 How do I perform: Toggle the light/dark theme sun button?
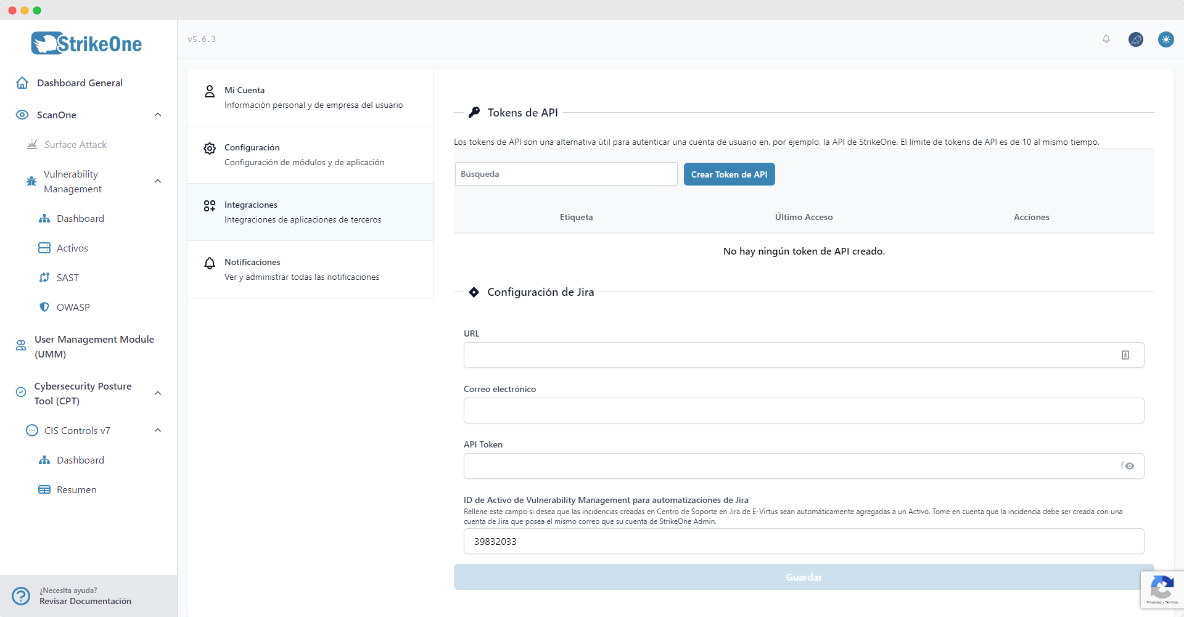1165,39
